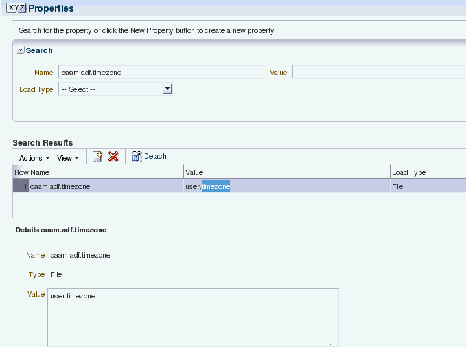This screenshot has height=347, width=466.
Task: Click the oaam.adf.timezone name in Details
Action: click(80, 255)
